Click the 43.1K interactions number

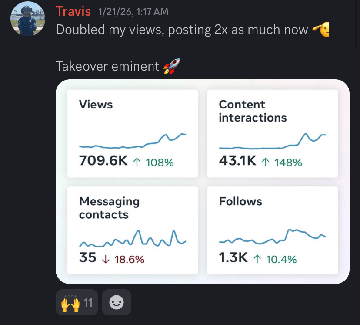tap(237, 161)
